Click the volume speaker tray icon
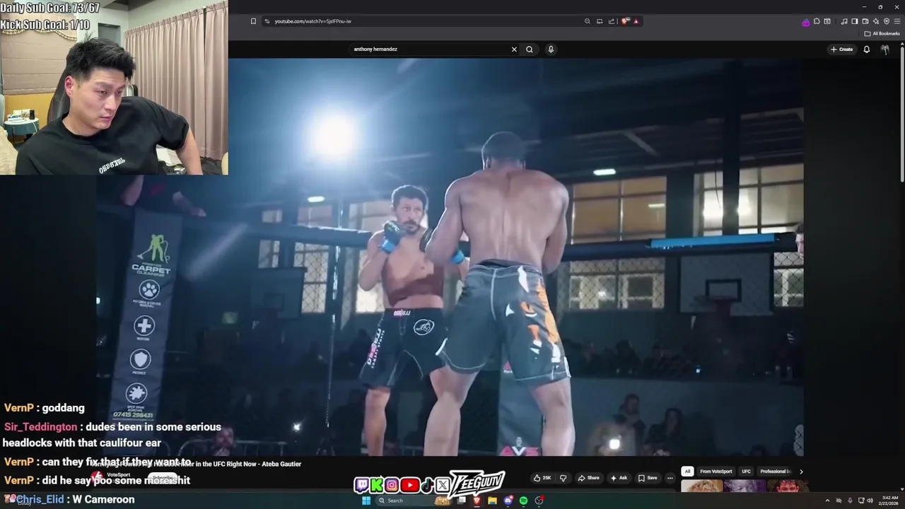 (870, 501)
